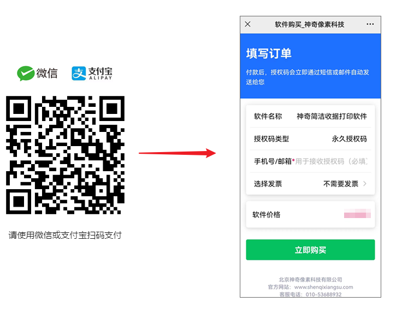
Task: Click the blurred pink software price value
Action: click(357, 214)
